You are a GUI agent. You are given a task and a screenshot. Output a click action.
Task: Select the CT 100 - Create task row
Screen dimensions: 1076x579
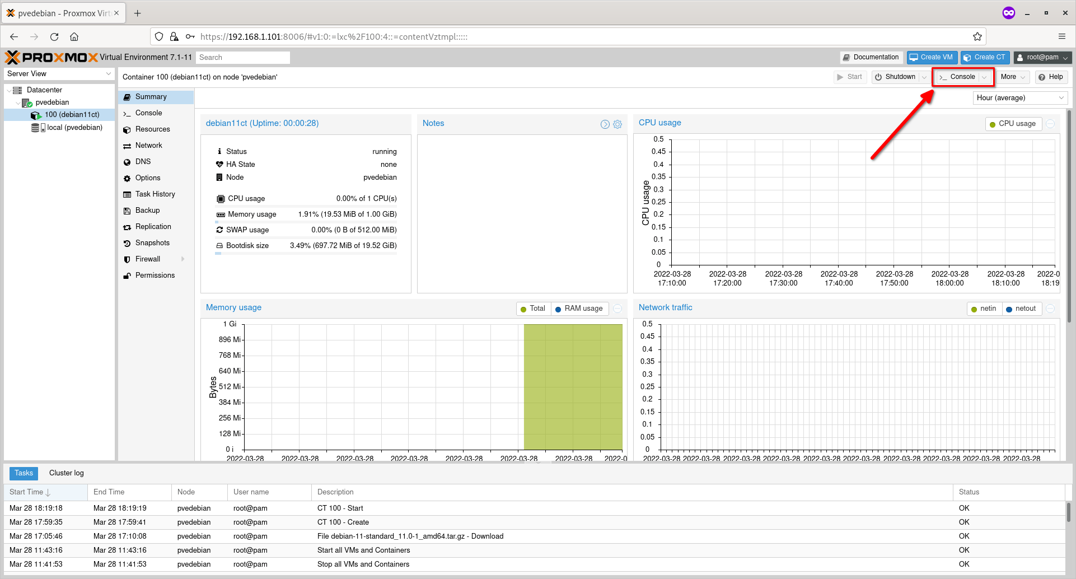pyautogui.click(x=535, y=522)
